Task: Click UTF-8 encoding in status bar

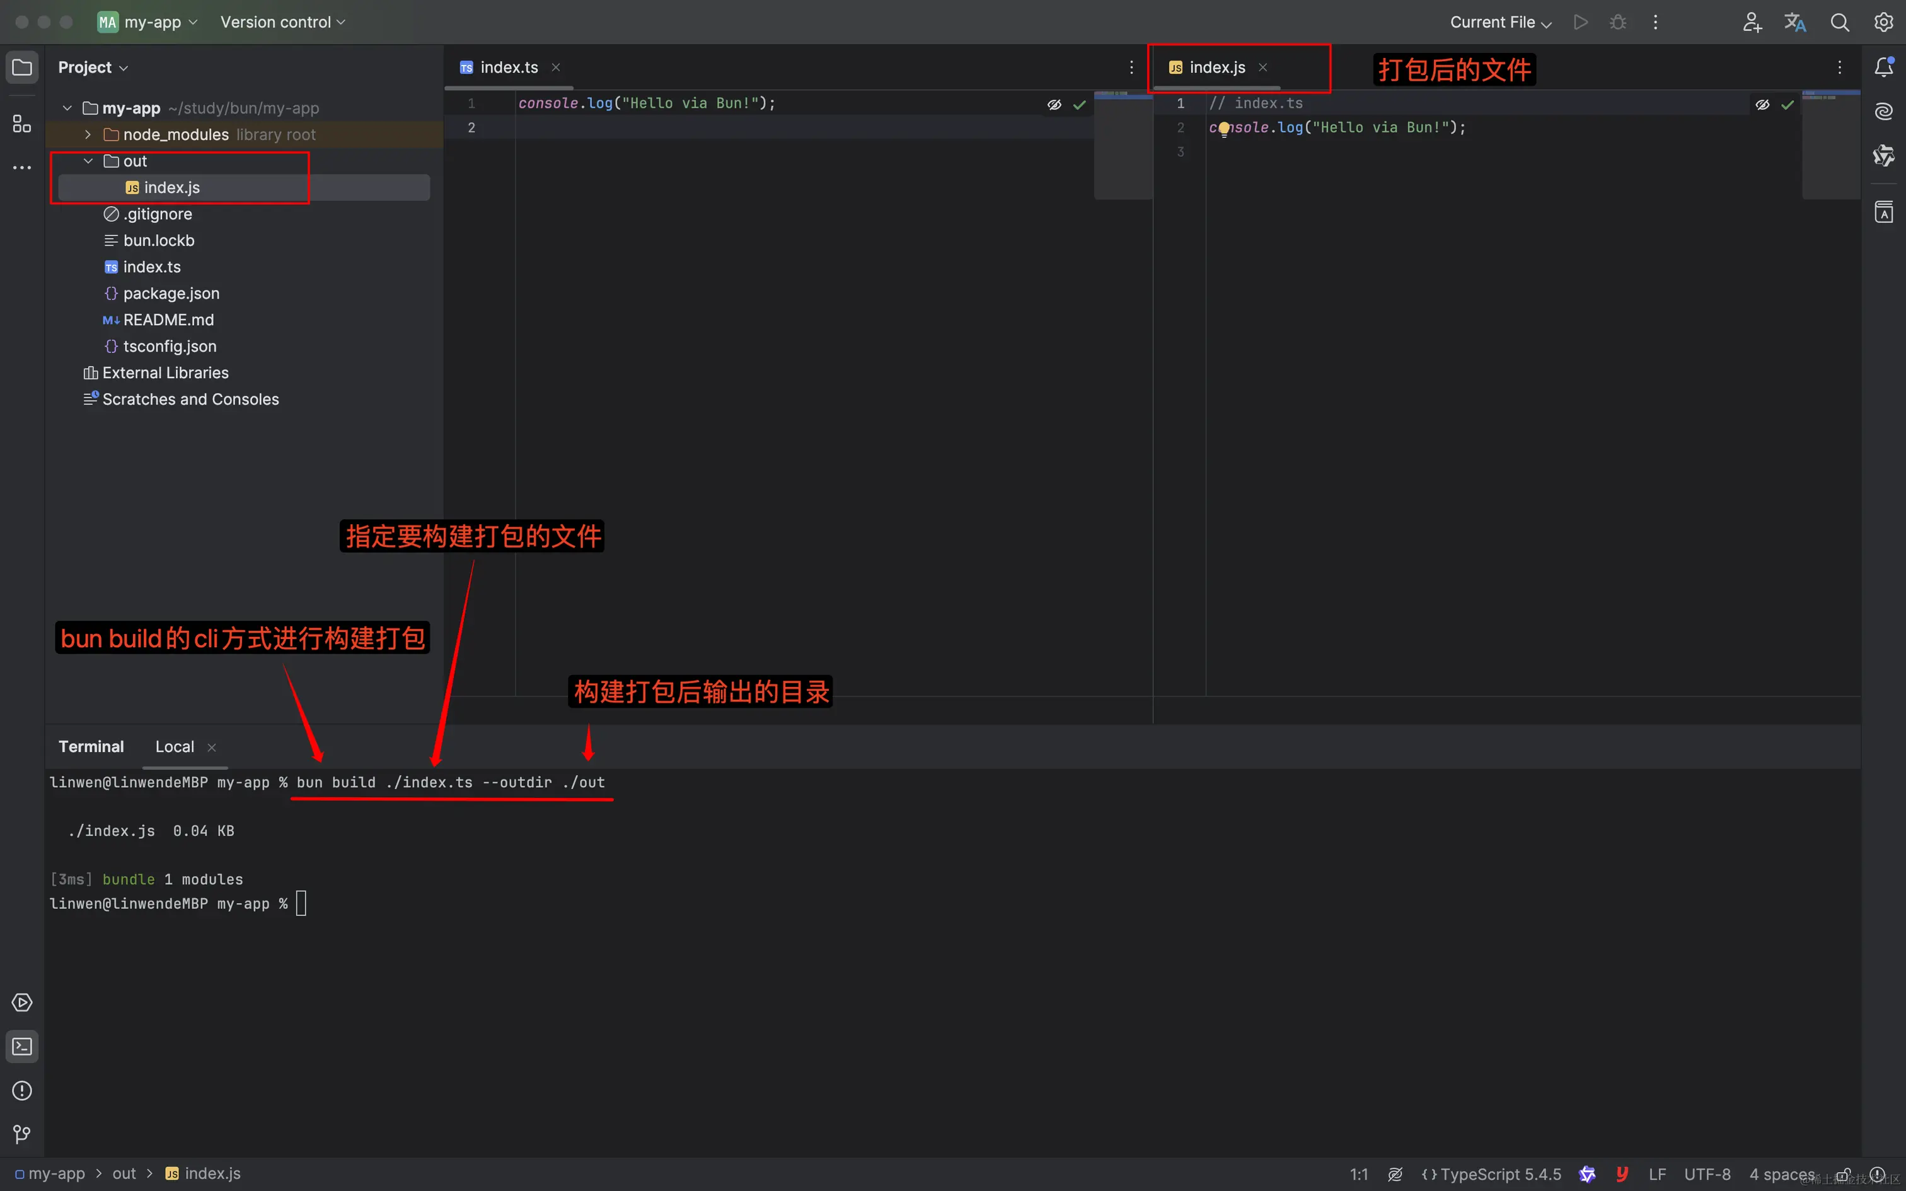Action: (1707, 1173)
